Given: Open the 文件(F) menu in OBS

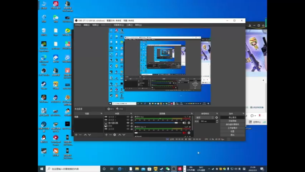Looking at the screenshot, I should (x=78, y=25).
